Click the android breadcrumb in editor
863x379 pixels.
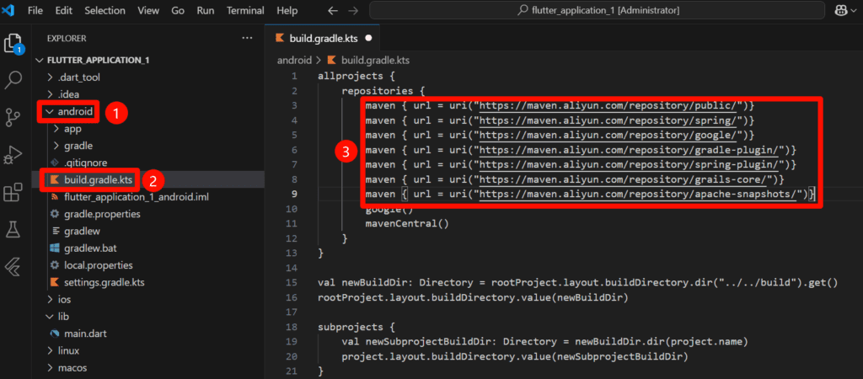293,61
